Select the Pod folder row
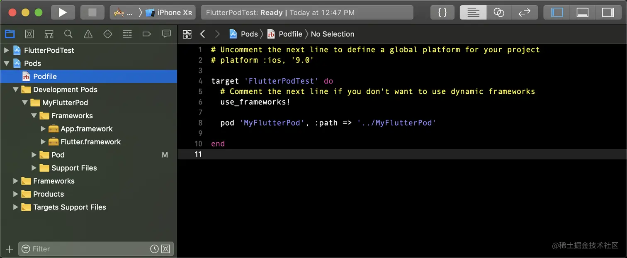The width and height of the screenshot is (627, 258). pyautogui.click(x=88, y=155)
